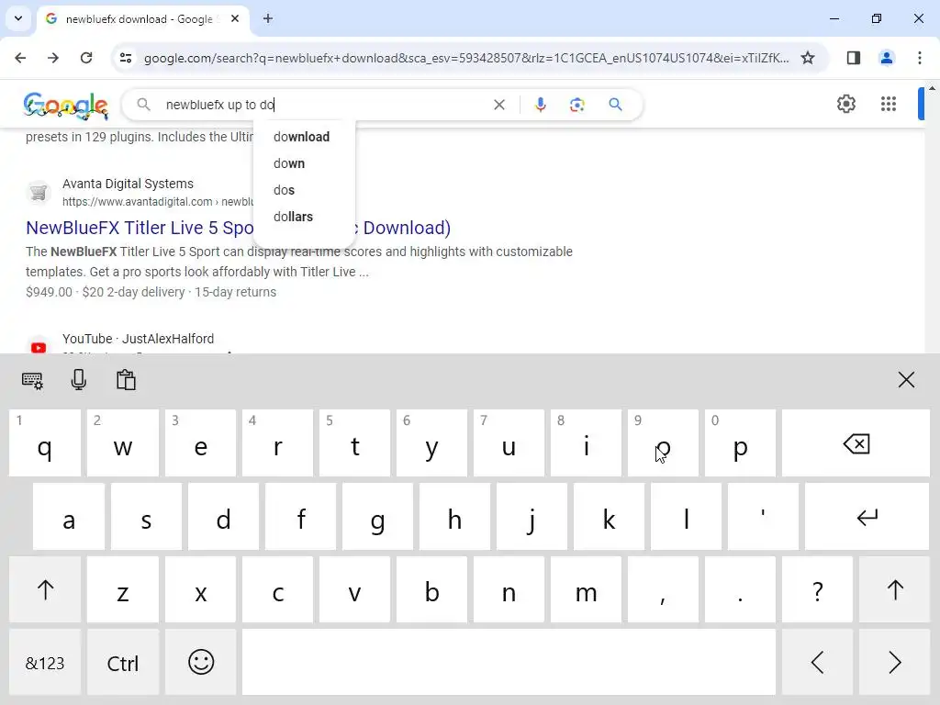Image resolution: width=940 pixels, height=705 pixels.
Task: Go forward in browser history
Action: pyautogui.click(x=53, y=58)
